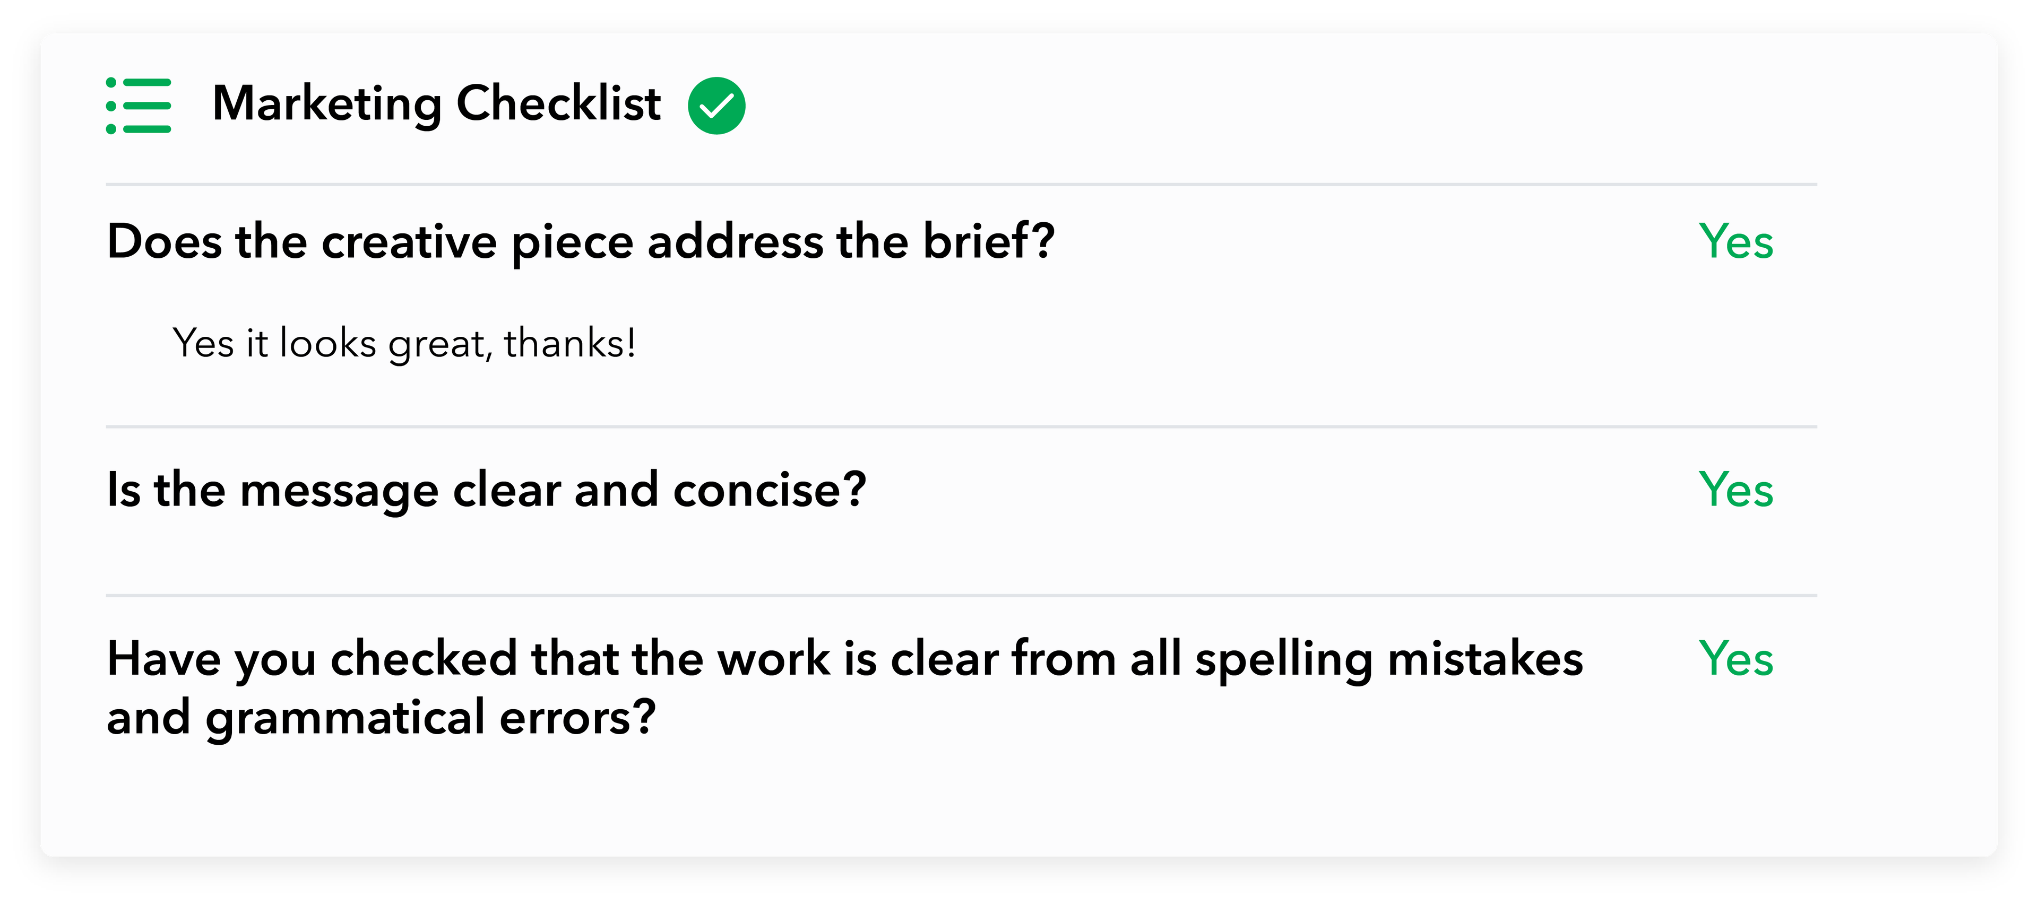
Task: Click the "and grammatical errors?" text line
Action: point(382,718)
